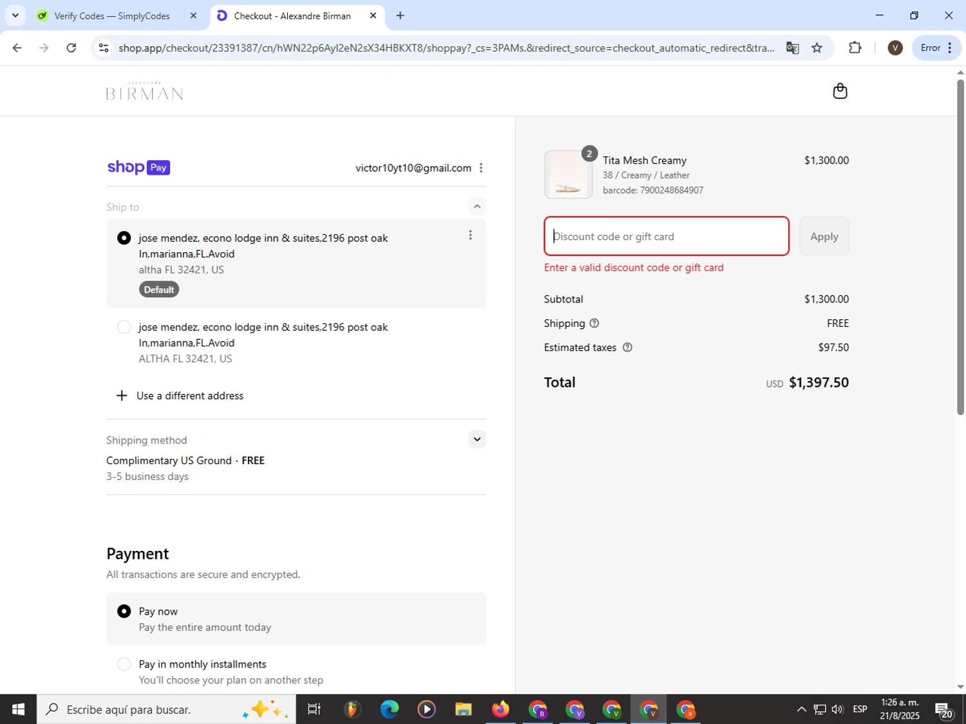Open a new browser tab

click(401, 15)
